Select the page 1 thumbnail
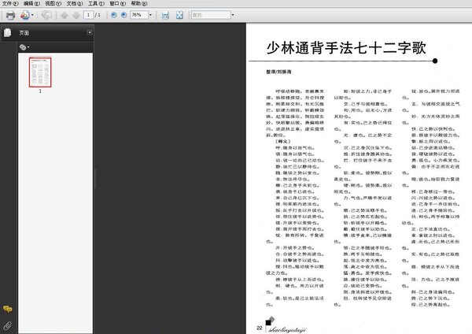472x334 pixels. [x=40, y=72]
